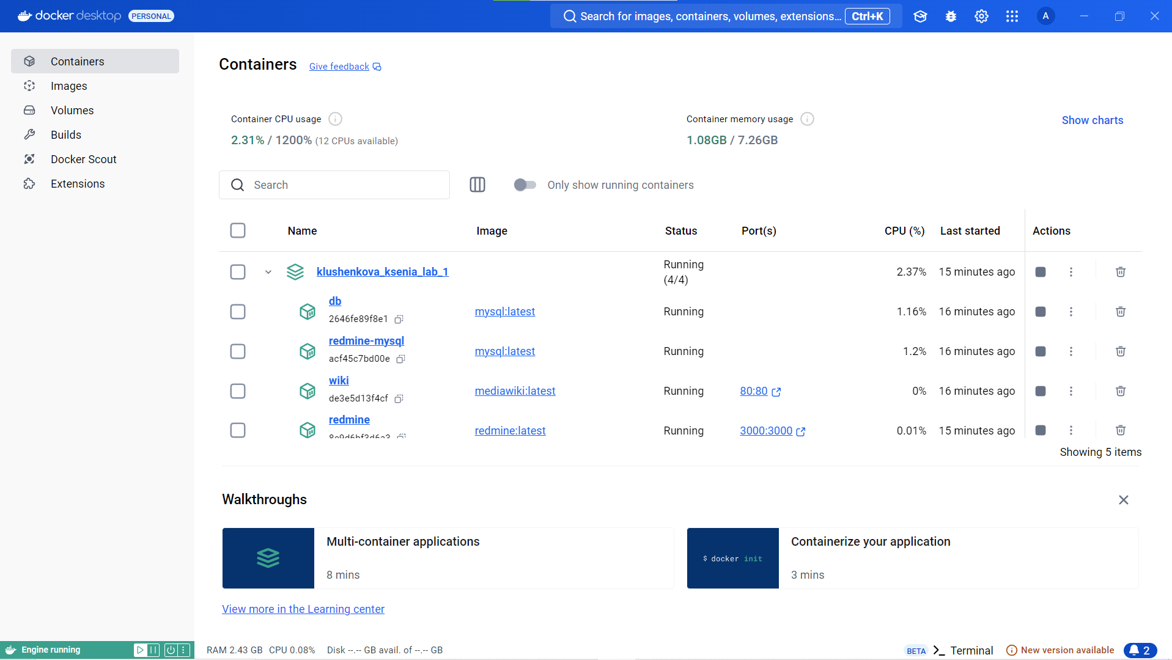
Task: Stop the redmine container
Action: [x=1040, y=430]
